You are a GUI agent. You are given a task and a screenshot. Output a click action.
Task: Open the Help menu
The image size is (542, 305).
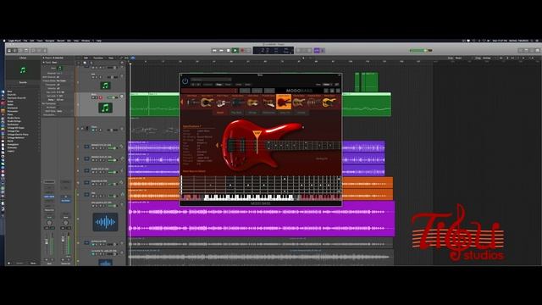click(99, 41)
